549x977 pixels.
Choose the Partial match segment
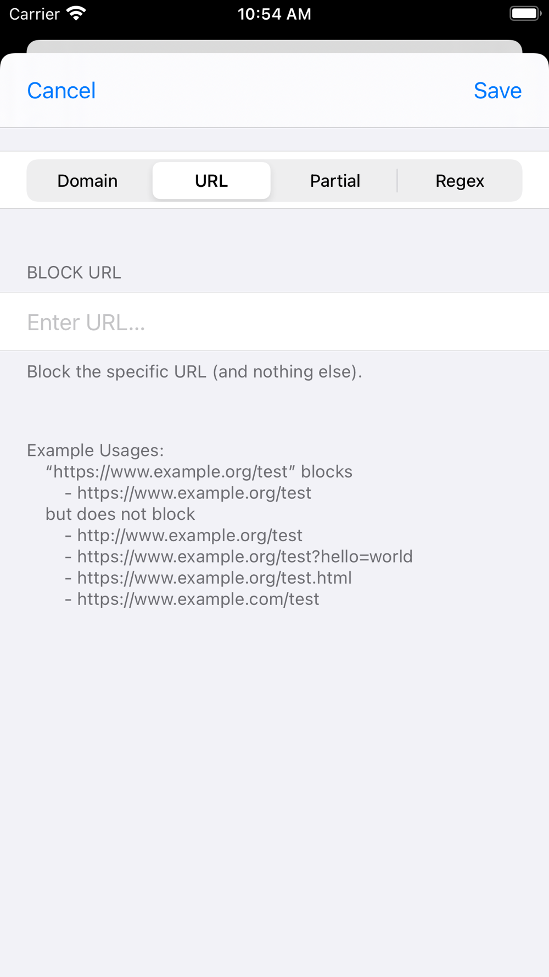(335, 181)
